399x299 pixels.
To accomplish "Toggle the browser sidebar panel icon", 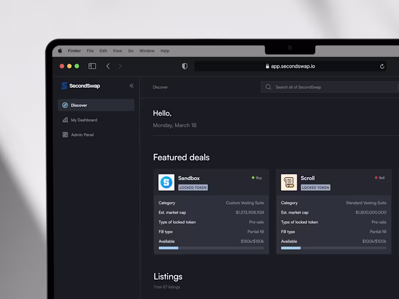I will click(92, 66).
